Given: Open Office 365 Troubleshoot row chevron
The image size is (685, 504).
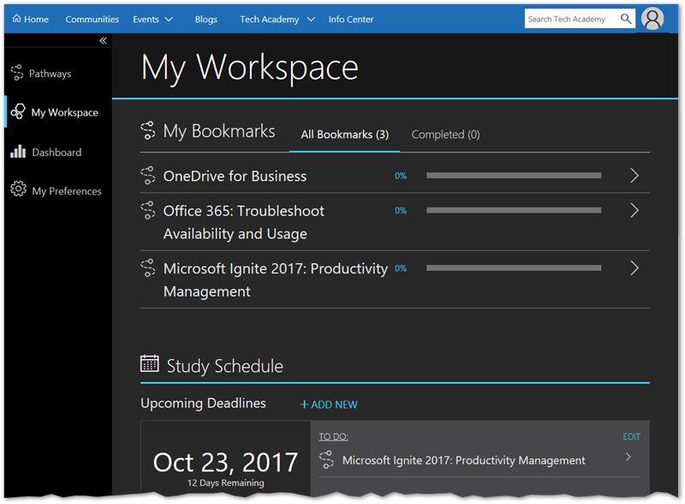Looking at the screenshot, I should pyautogui.click(x=634, y=211).
